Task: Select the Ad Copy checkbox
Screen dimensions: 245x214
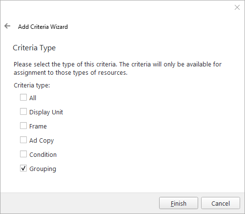Action: tap(23, 140)
